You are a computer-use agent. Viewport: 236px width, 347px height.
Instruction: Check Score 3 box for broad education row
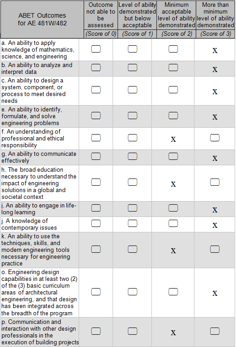215,182
